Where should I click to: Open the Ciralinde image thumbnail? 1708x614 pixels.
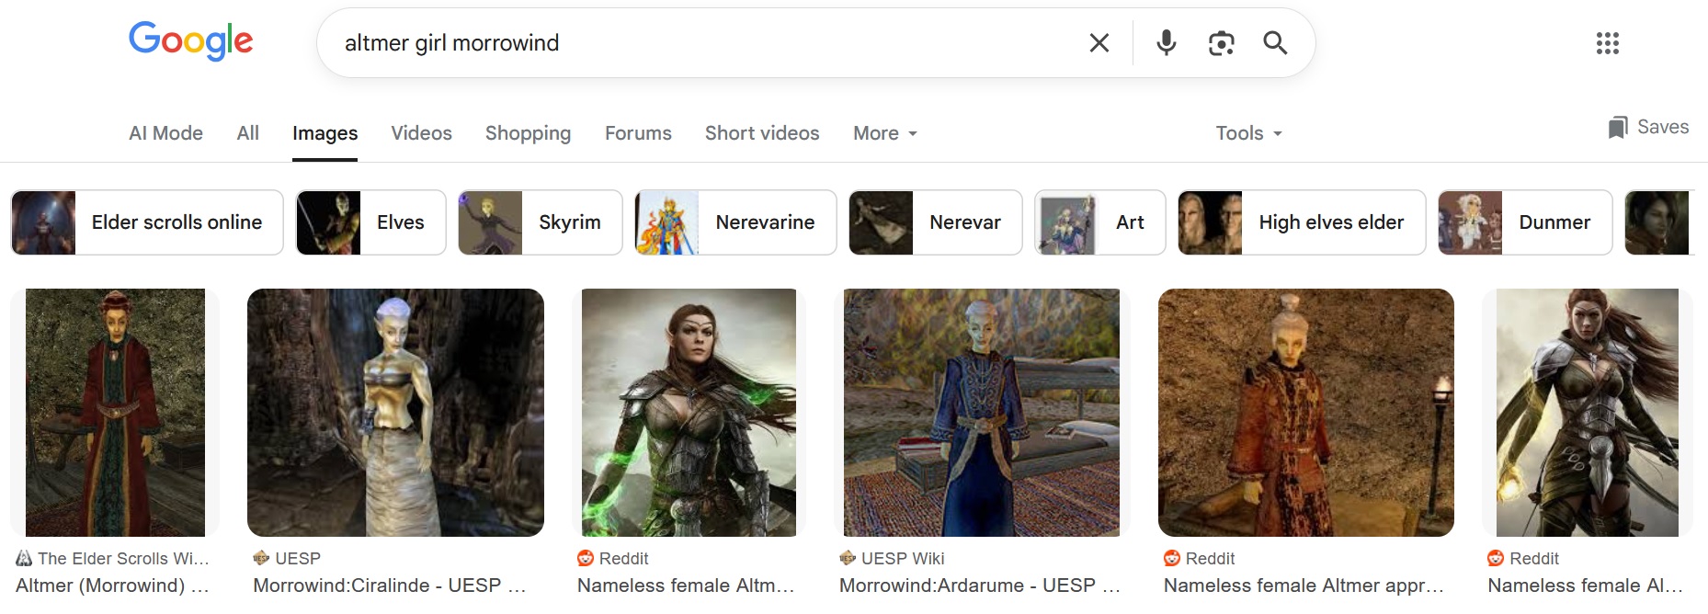click(x=395, y=413)
